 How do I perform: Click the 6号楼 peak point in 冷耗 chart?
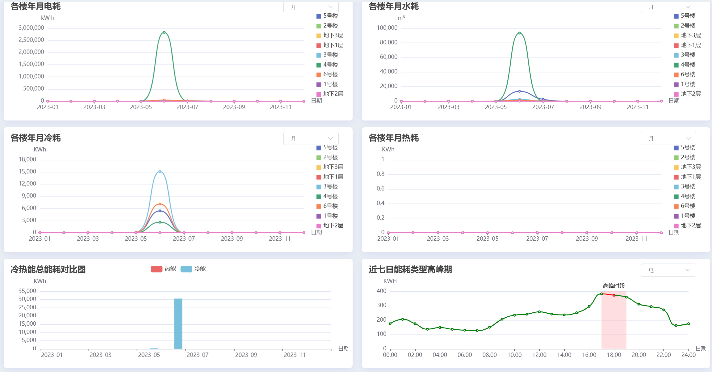tap(160, 204)
